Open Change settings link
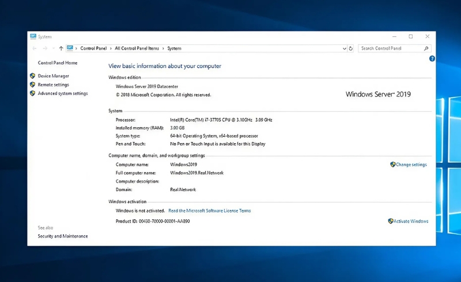Viewport: 461px width, 282px height. (411, 165)
